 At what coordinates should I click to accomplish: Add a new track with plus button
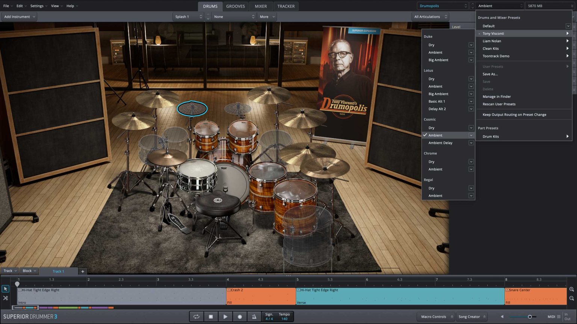83,271
